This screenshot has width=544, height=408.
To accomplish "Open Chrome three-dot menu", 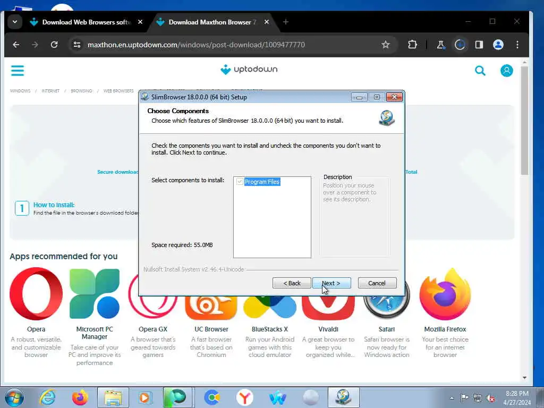I will [x=517, y=45].
